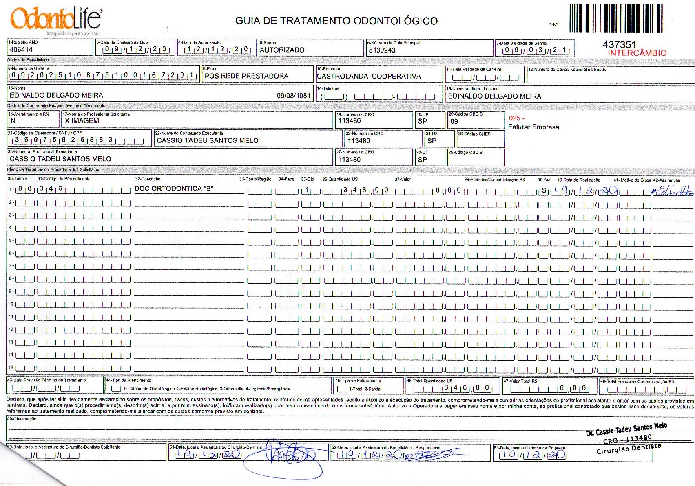Click field 24 UF value SP
This screenshot has width=695, height=486.
click(x=432, y=141)
